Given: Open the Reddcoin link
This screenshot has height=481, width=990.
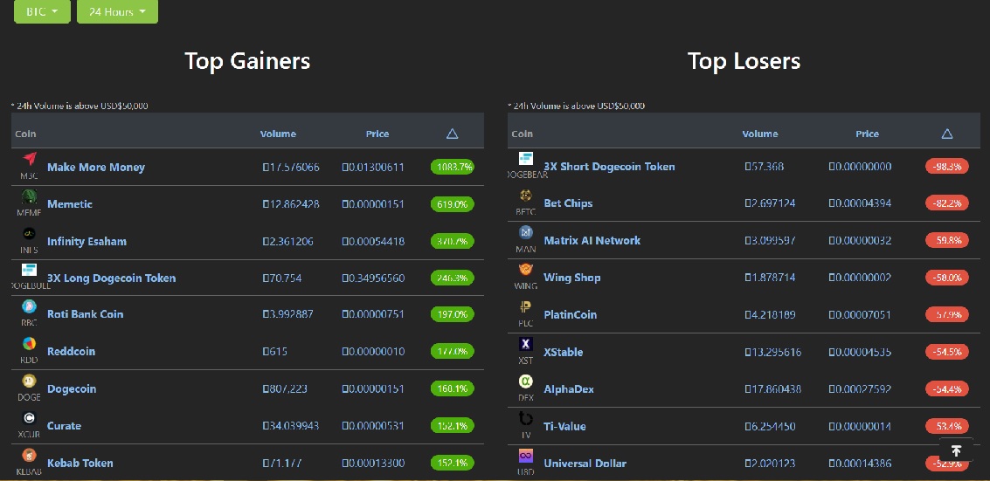Looking at the screenshot, I should 72,351.
